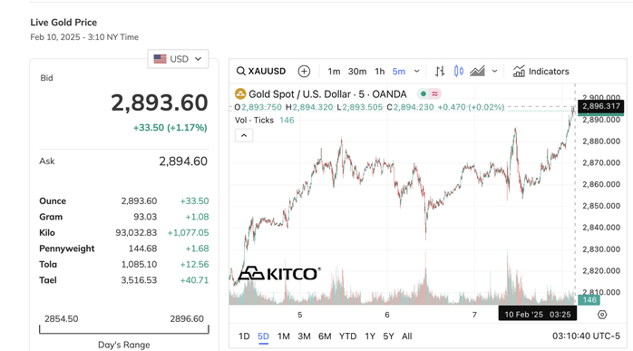Select the candlestick chart style icon

click(x=459, y=72)
